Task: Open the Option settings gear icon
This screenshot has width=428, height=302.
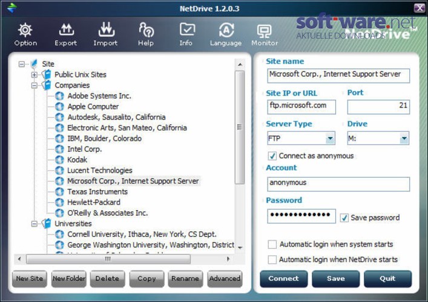Action: pyautogui.click(x=25, y=30)
